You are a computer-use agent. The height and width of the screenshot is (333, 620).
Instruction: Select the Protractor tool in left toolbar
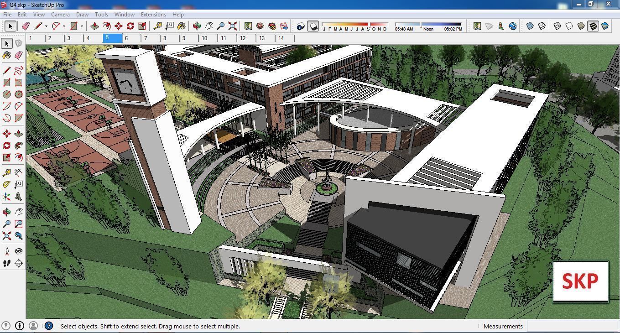(6, 185)
